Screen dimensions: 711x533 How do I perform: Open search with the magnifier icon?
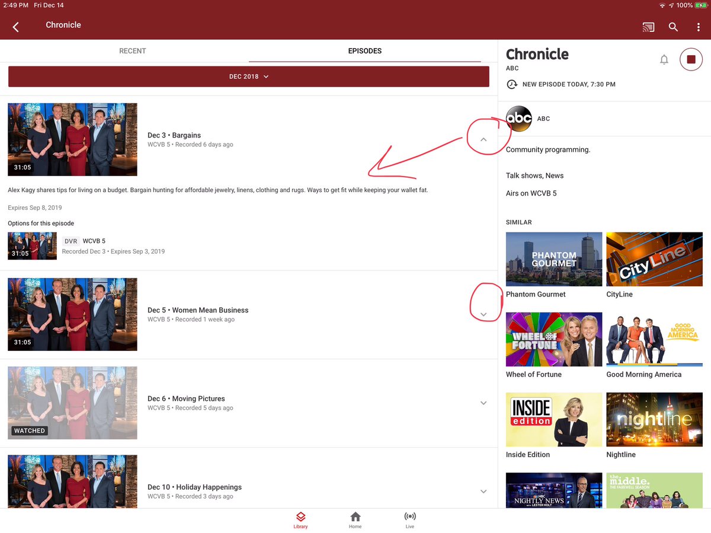673,27
